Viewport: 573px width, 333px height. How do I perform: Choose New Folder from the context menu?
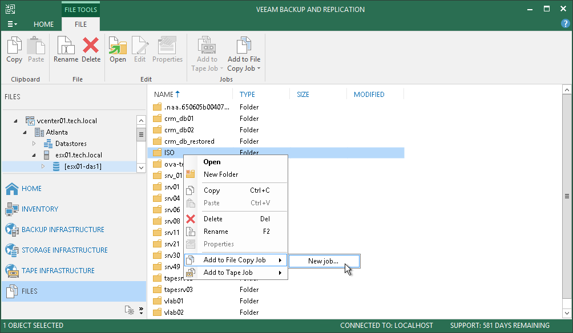point(221,174)
